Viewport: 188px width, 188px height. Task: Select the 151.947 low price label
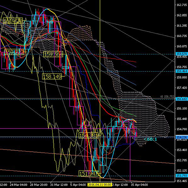[x=88, y=173]
